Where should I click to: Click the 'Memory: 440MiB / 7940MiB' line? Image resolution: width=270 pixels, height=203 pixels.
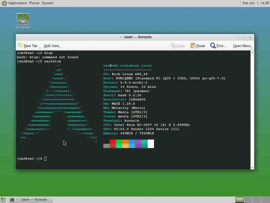129,133
